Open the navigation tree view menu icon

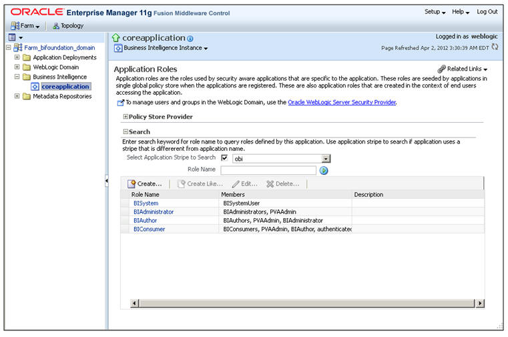tap(15, 37)
